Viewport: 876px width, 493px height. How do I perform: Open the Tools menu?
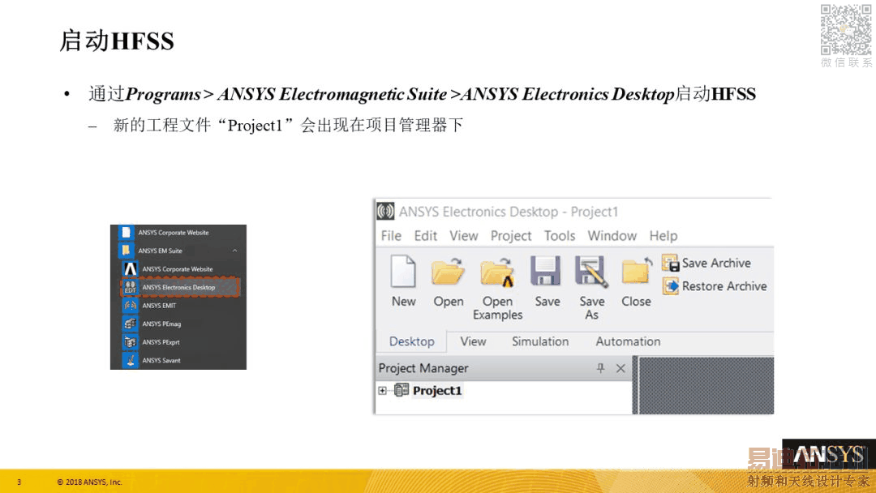coord(560,236)
